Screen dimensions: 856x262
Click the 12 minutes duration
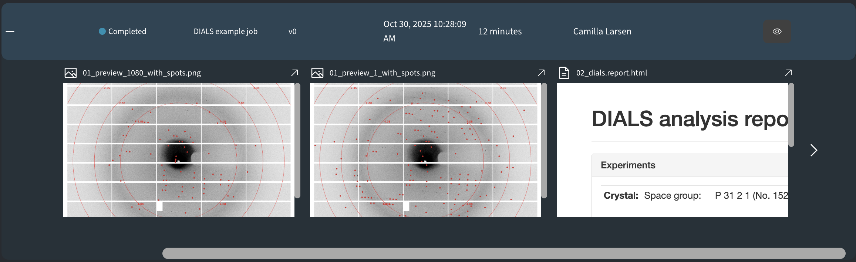point(500,31)
